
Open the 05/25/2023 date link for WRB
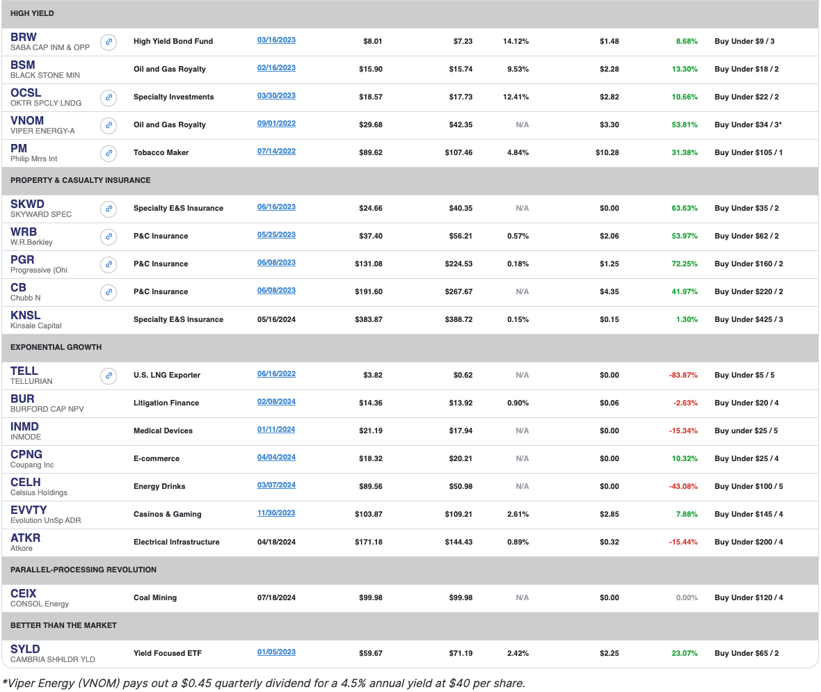click(x=276, y=234)
